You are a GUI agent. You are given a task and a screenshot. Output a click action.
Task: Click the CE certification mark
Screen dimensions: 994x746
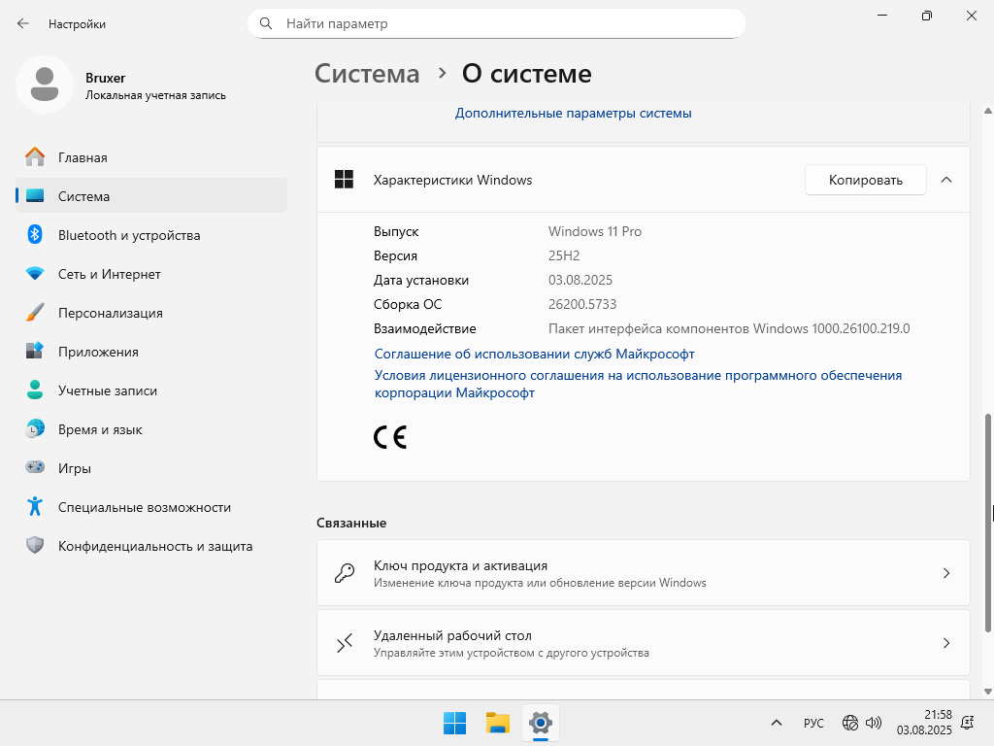click(x=390, y=438)
